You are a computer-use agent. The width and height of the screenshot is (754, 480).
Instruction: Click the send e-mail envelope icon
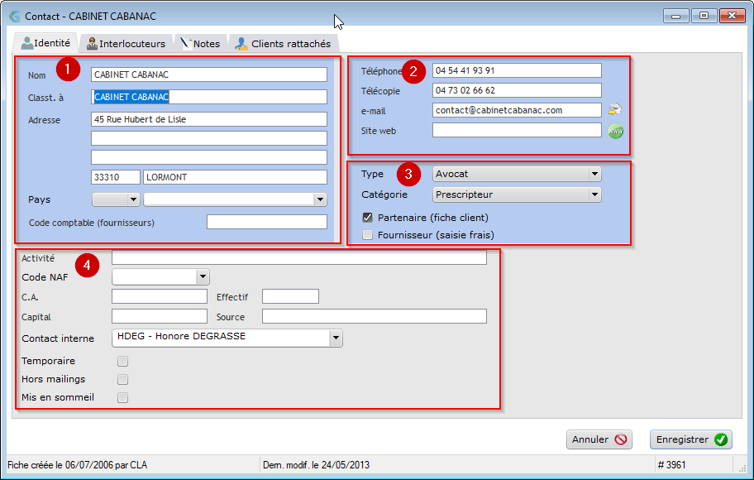pos(614,110)
